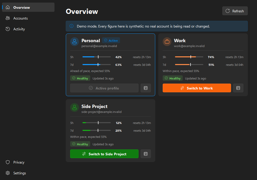Click the Personal 42% value
Viewport: 257px width, 180px height.
pos(118,57)
